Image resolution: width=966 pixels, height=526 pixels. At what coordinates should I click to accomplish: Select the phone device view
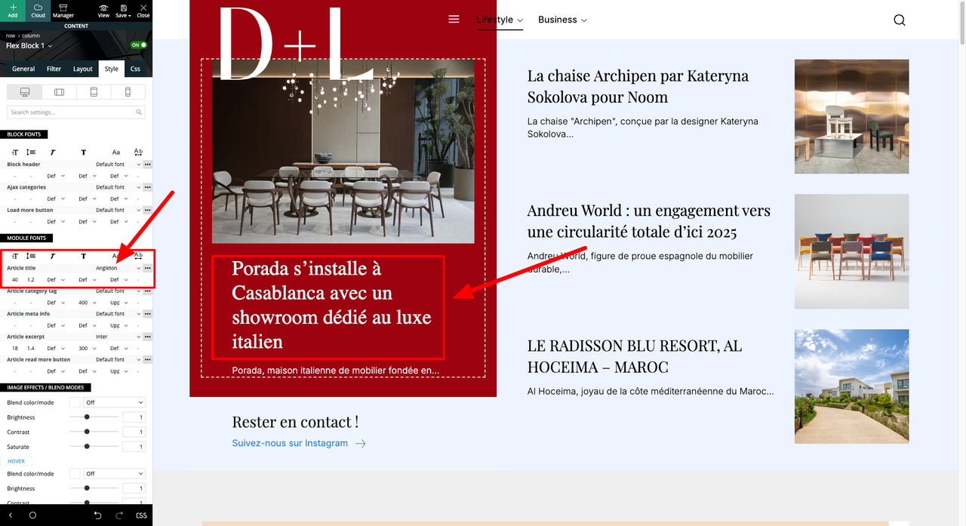(128, 92)
